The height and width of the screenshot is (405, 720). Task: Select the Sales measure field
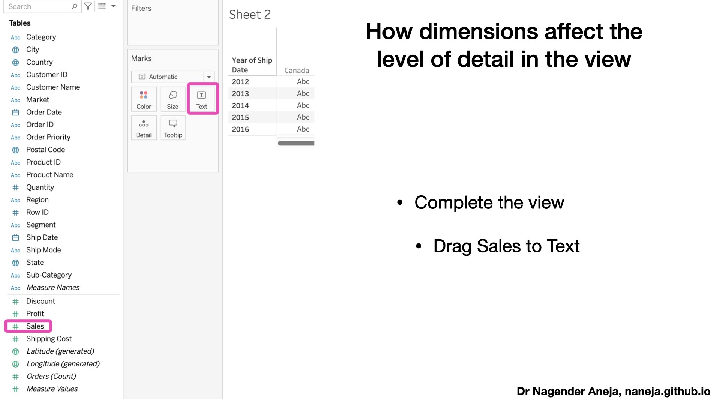tap(35, 326)
